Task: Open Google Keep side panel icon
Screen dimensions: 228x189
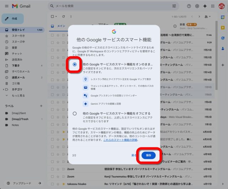Action: click(223, 28)
